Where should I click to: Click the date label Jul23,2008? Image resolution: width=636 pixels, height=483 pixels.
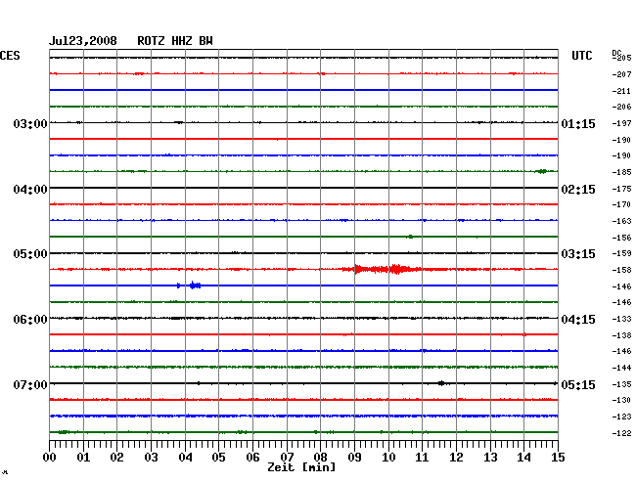coord(83,41)
